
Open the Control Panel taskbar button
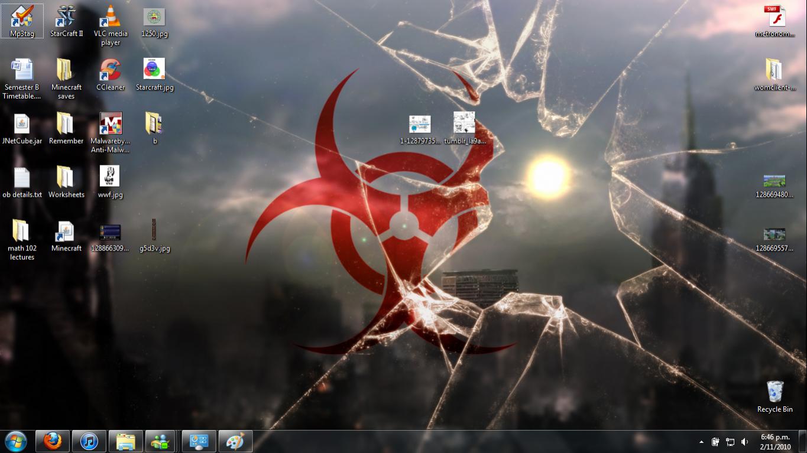click(x=199, y=441)
